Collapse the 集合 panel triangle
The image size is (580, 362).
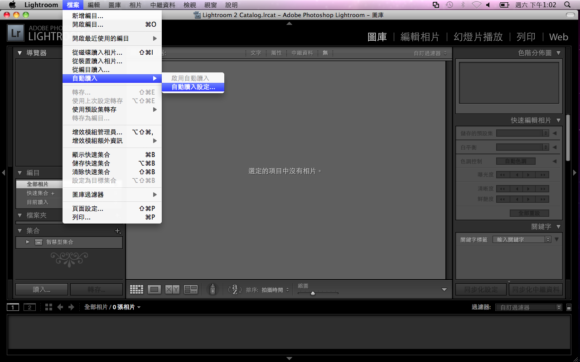(x=19, y=231)
